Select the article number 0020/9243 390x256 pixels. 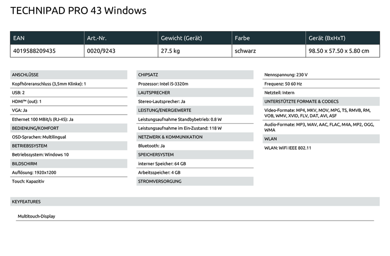click(x=99, y=51)
